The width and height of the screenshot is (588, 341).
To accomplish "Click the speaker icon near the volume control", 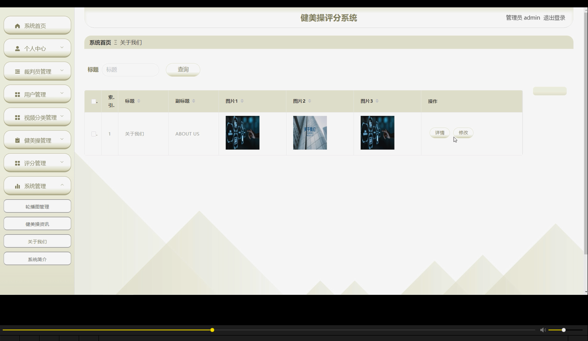I will 543,330.
